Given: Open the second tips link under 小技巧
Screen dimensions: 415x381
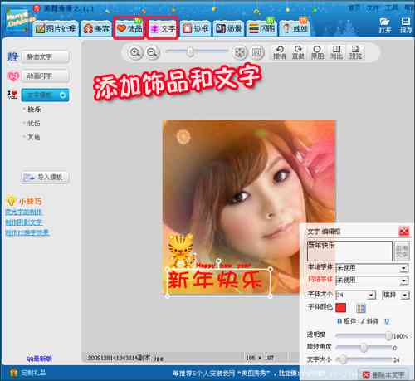Looking at the screenshot, I should coord(24,222).
